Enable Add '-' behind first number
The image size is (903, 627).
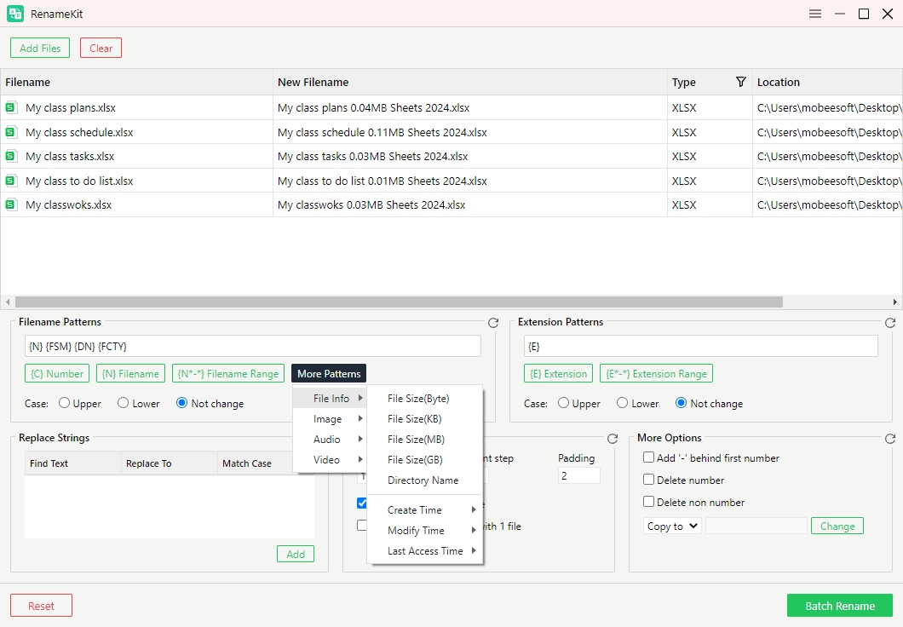(648, 457)
